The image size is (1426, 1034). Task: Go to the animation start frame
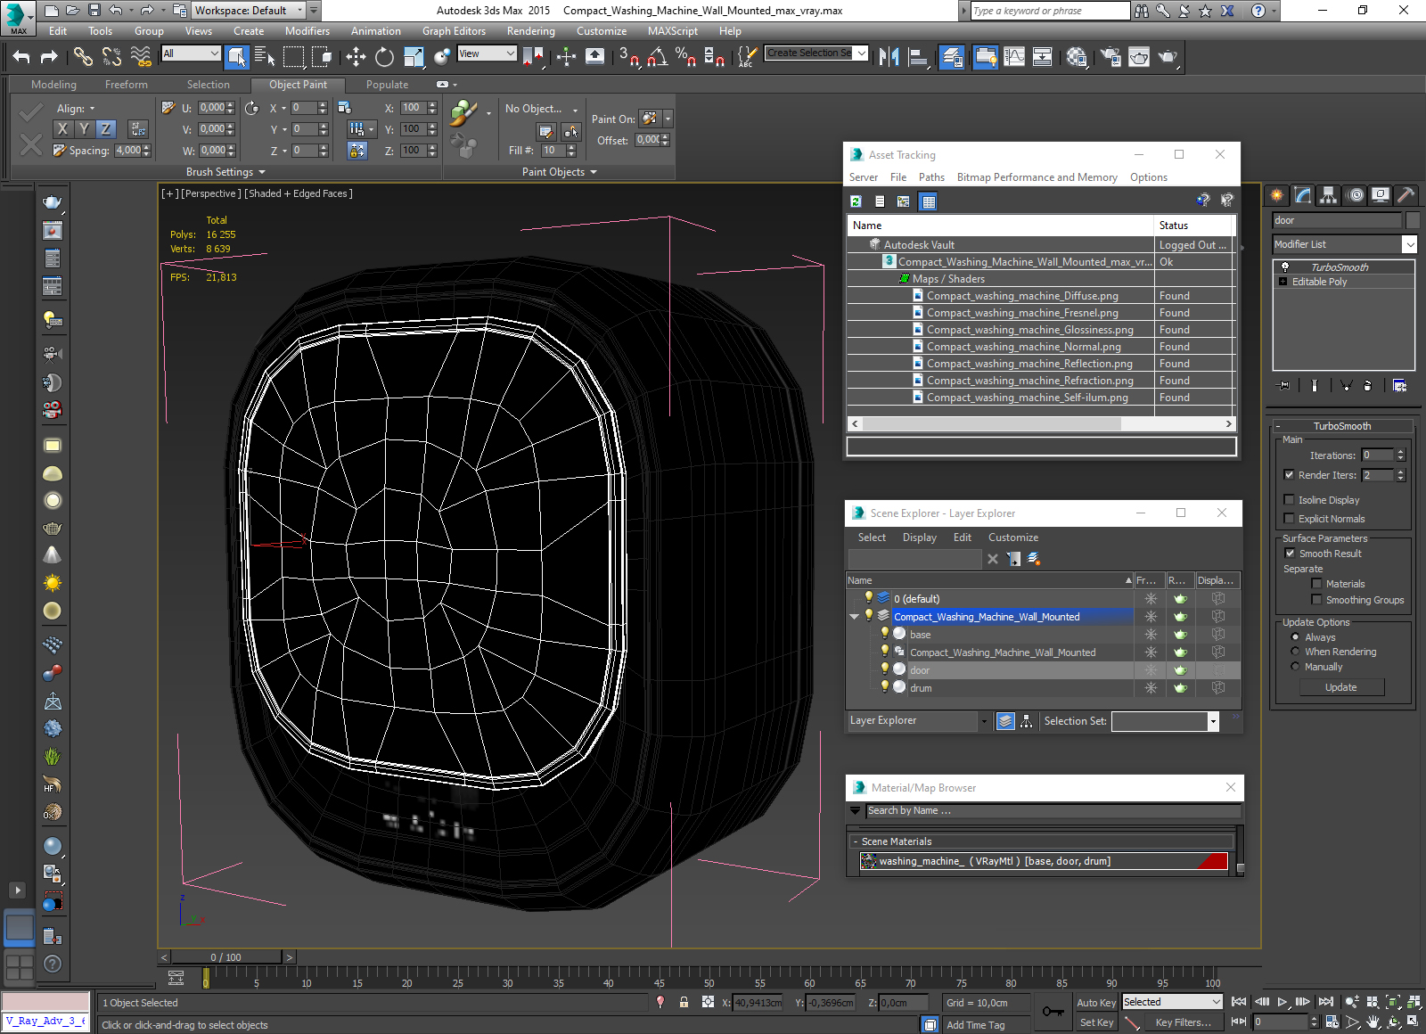[1239, 1002]
